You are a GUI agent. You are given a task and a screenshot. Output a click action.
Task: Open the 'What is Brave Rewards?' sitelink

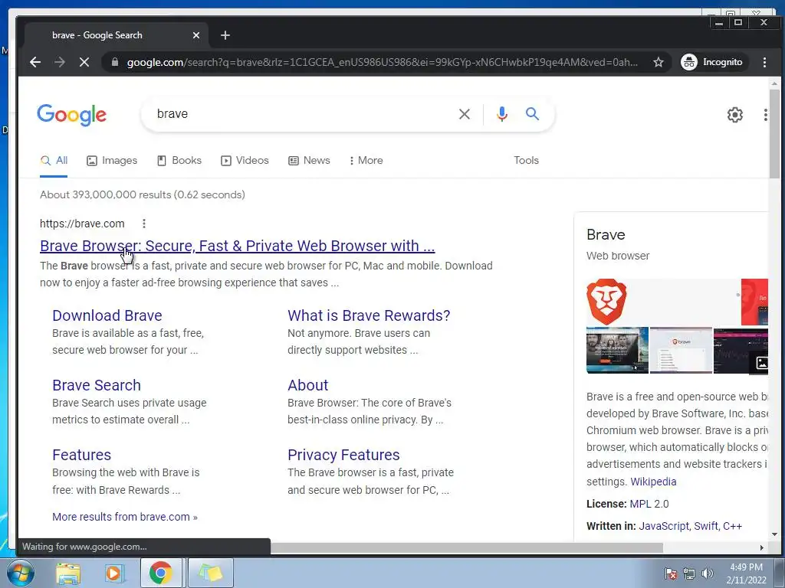click(369, 315)
